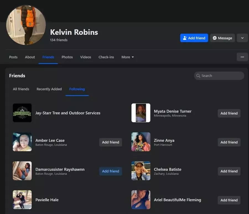Image resolution: width=249 pixels, height=214 pixels.
Task: Show the All friends list
Action: [21, 89]
